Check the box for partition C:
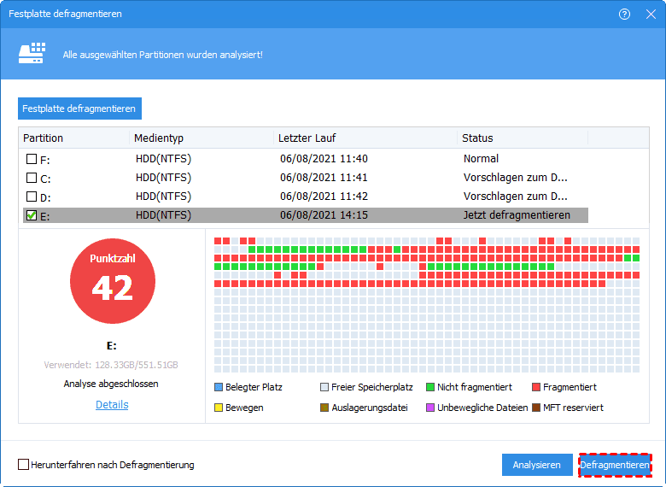Image resolution: width=666 pixels, height=487 pixels. click(32, 178)
